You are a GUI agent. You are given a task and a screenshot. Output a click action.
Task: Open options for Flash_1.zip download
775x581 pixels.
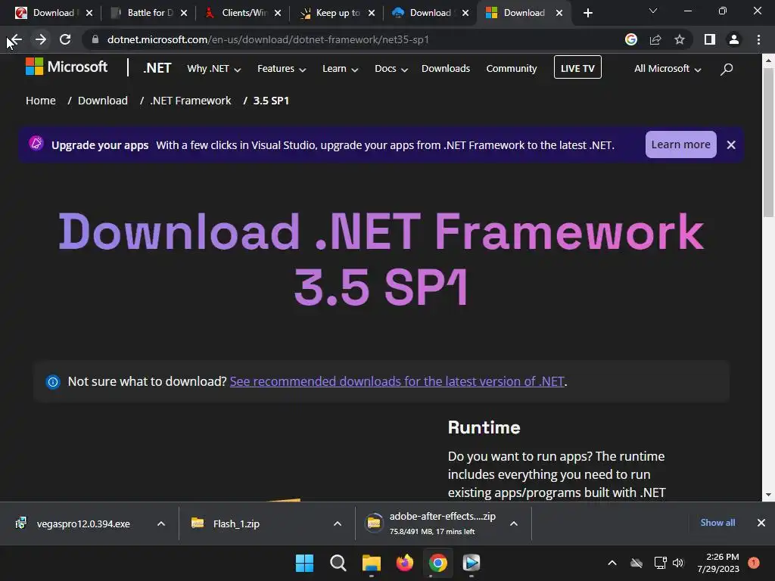click(x=338, y=524)
